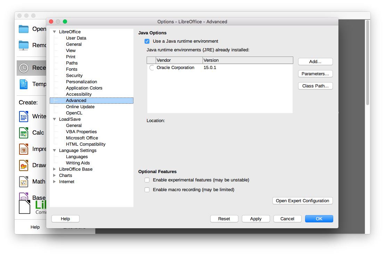Click the Writer Document icon in Start Center
The height and width of the screenshot is (256, 385).
(x=24, y=117)
